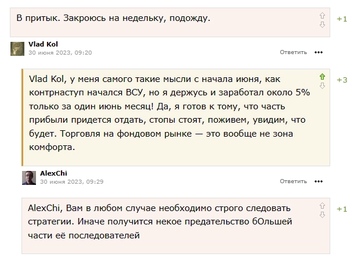The image size is (354, 257).
Task: Downvote the comment starting "В притык"
Action: 322,24
